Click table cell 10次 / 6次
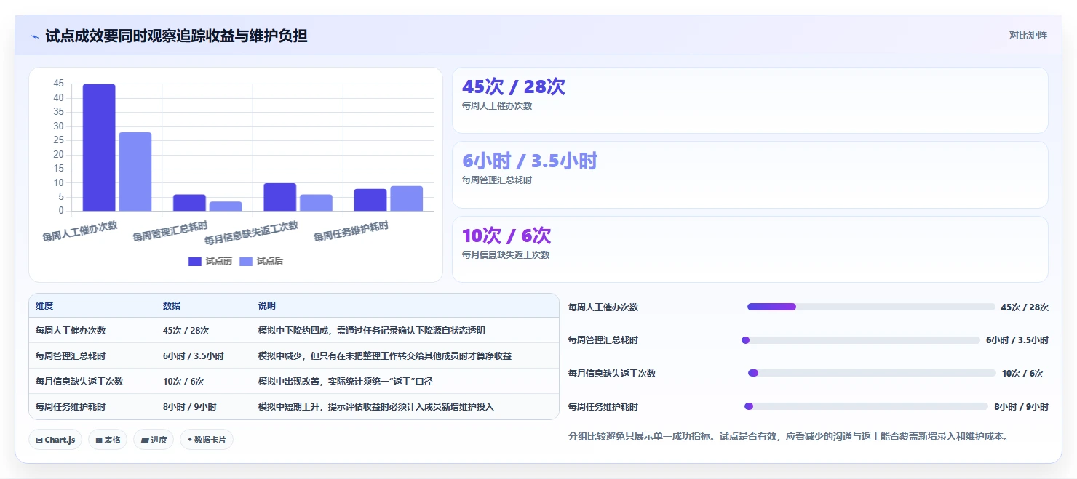The width and height of the screenshot is (1077, 479). (x=183, y=382)
